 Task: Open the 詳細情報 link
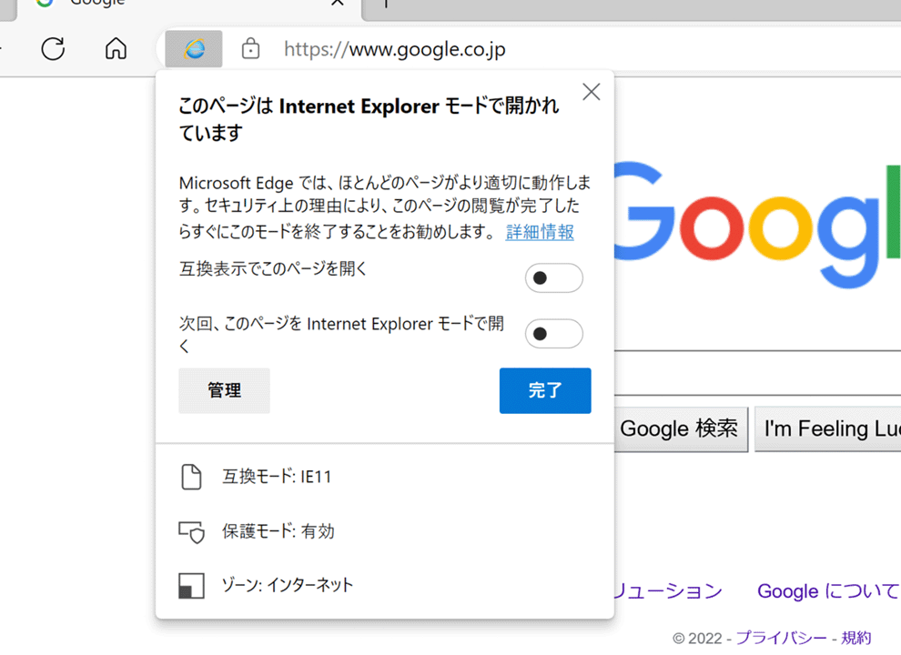(x=540, y=232)
